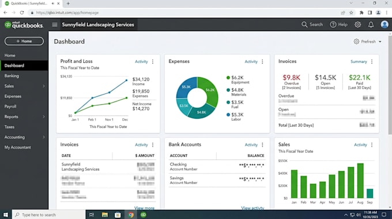
Task: Open the action center notification icon
Action: 385,215
